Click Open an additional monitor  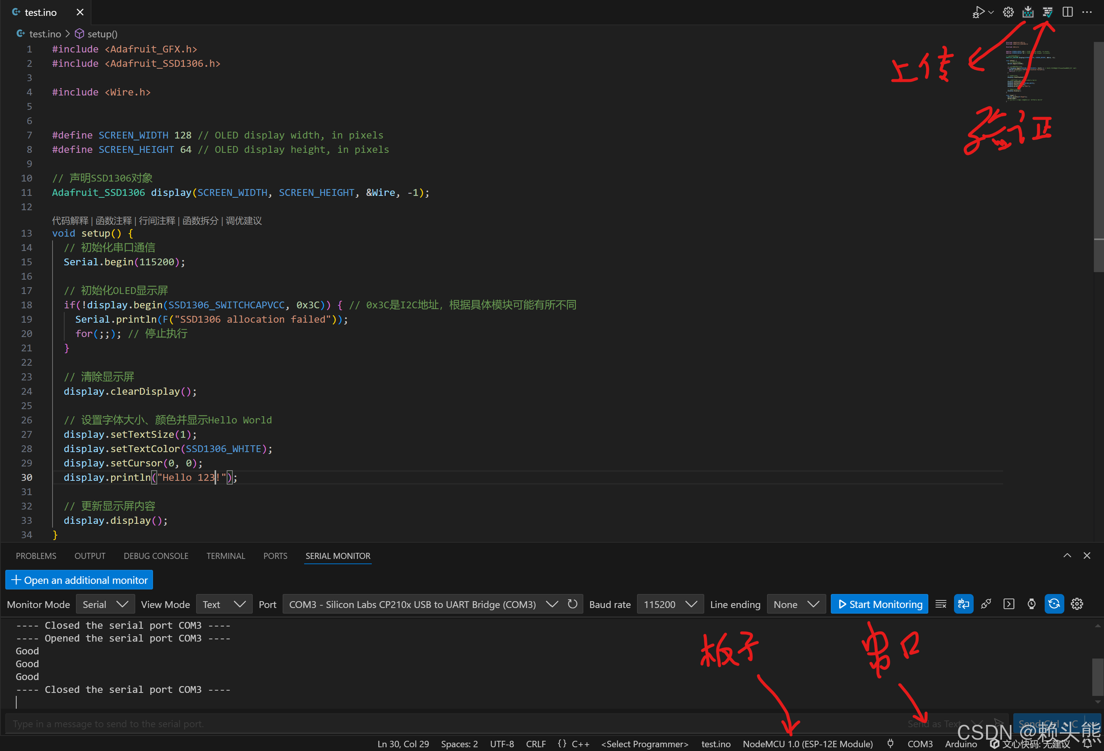(x=79, y=580)
